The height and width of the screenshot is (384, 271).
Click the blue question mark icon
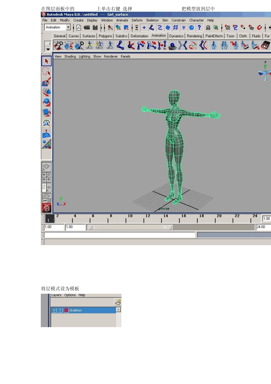click(199, 27)
